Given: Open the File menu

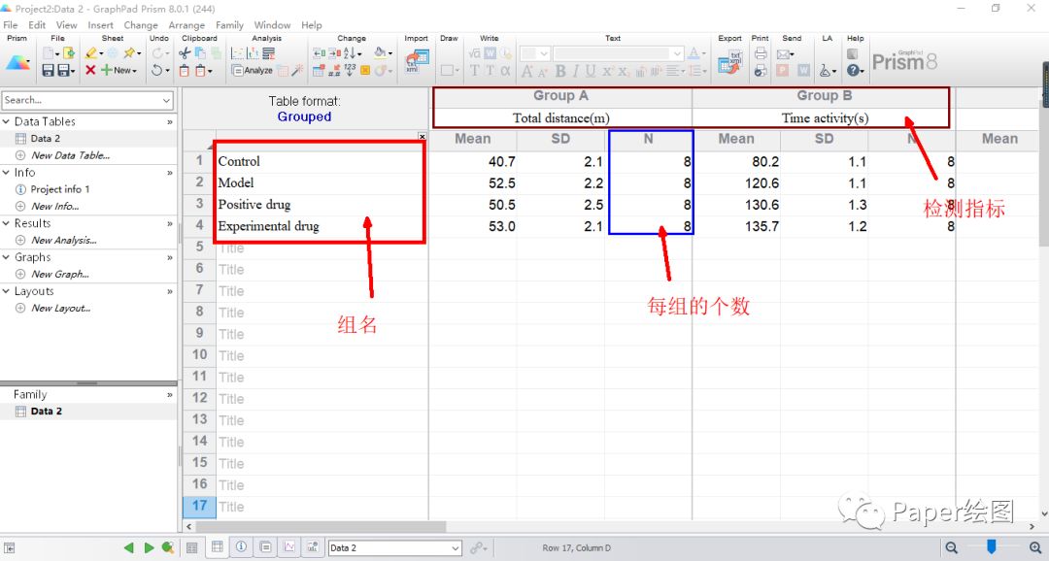Looking at the screenshot, I should 11,24.
